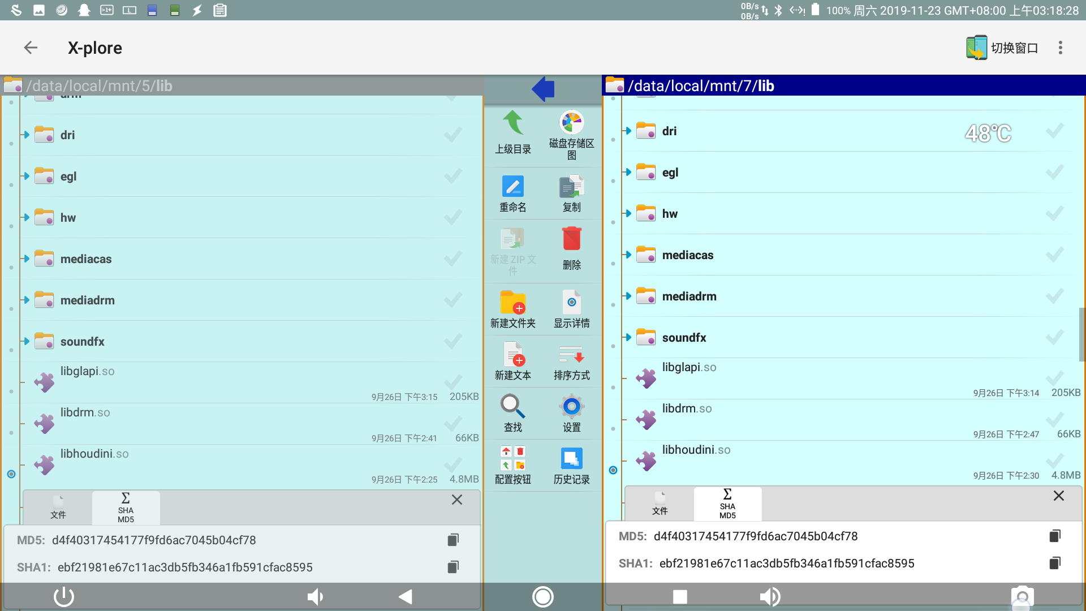Expand the dri folder in the right pane
Screen dimensions: 1086x611
pyautogui.click(x=628, y=131)
